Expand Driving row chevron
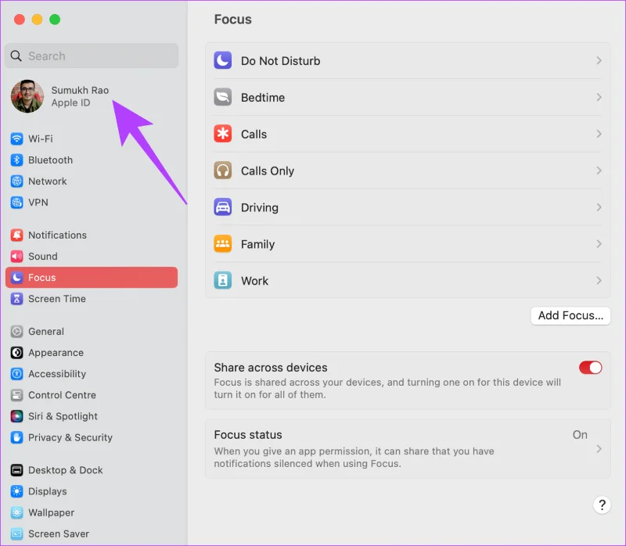The width and height of the screenshot is (626, 546). [x=599, y=207]
